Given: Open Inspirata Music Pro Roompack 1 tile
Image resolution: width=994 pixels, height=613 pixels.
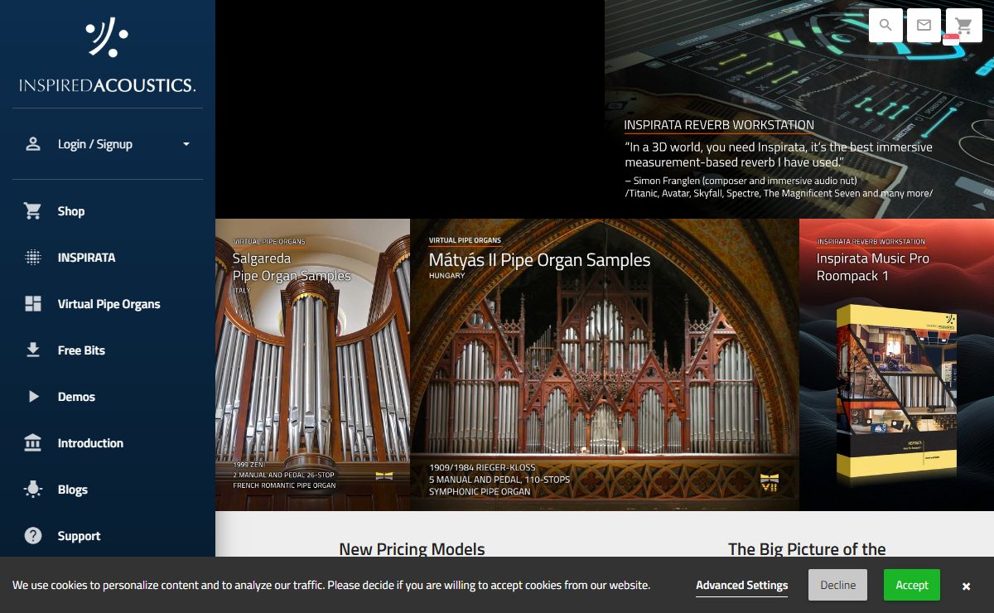Looking at the screenshot, I should click(896, 364).
